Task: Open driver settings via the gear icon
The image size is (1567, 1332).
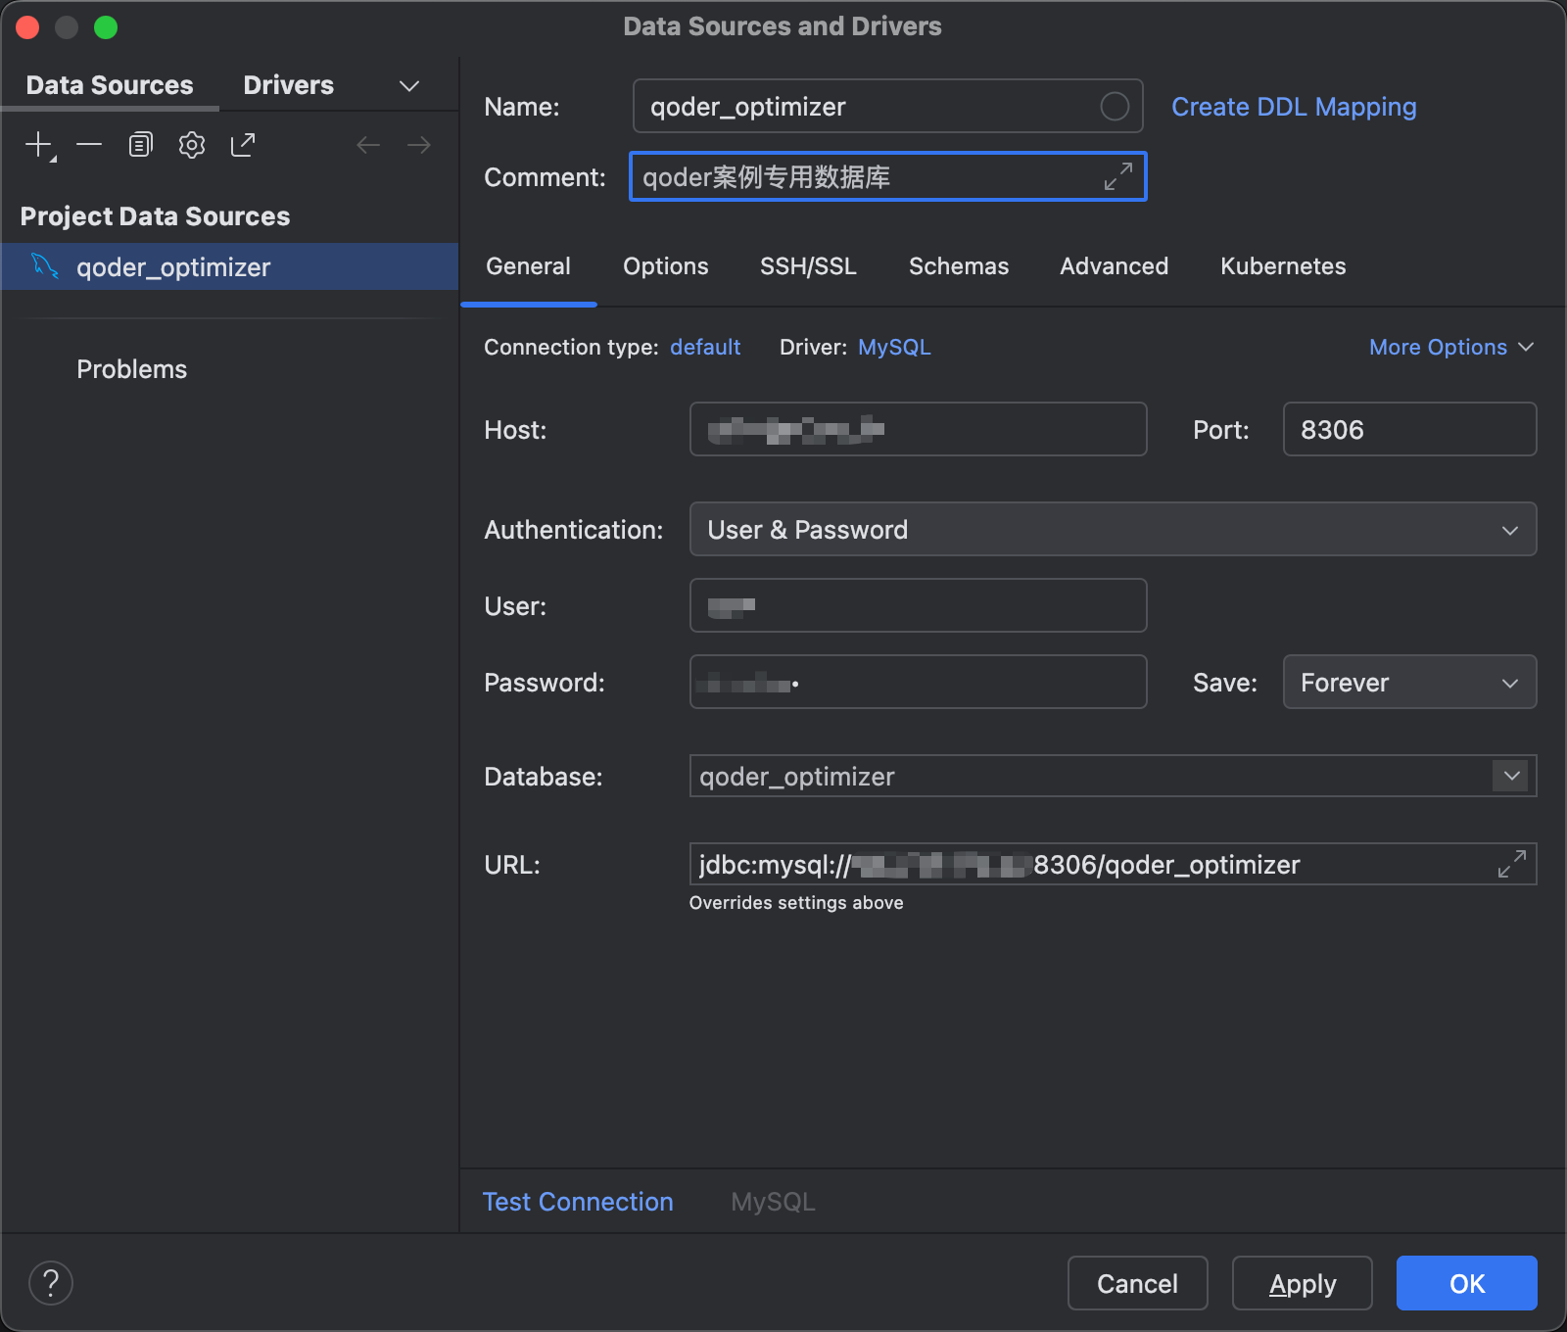Action: point(192,145)
